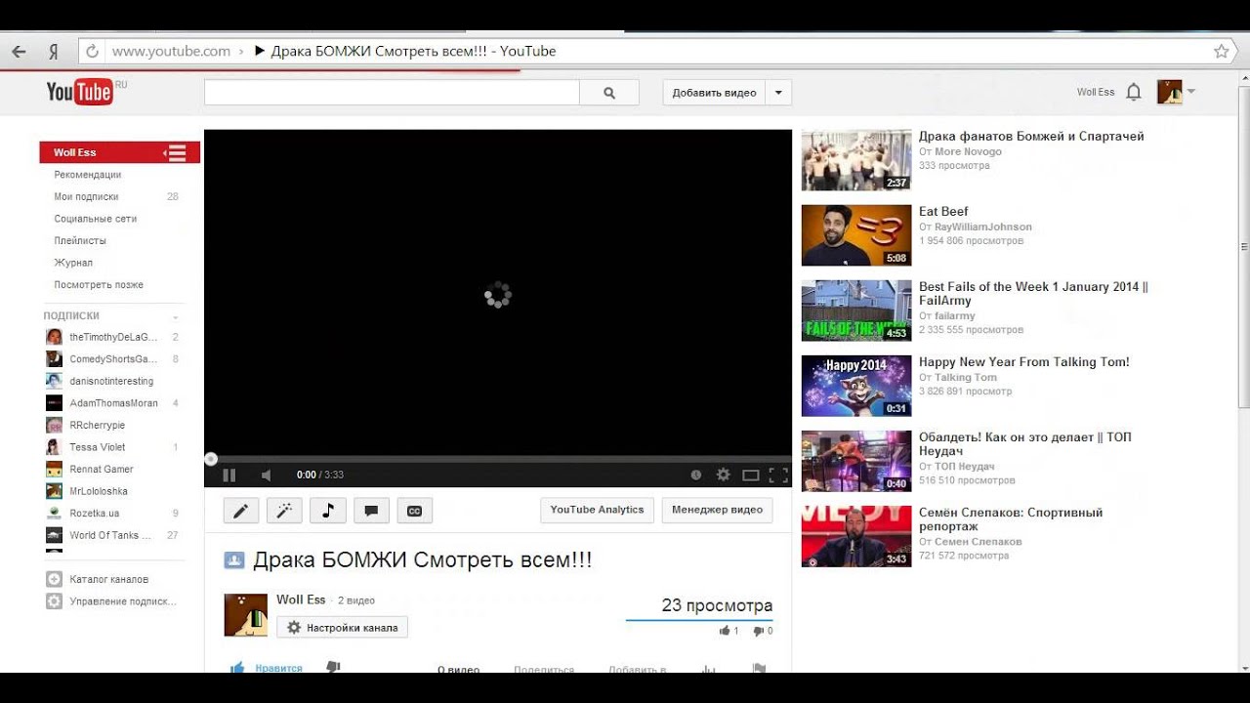Open the magic wand enhancements tool
The width and height of the screenshot is (1250, 703).
[284, 511]
